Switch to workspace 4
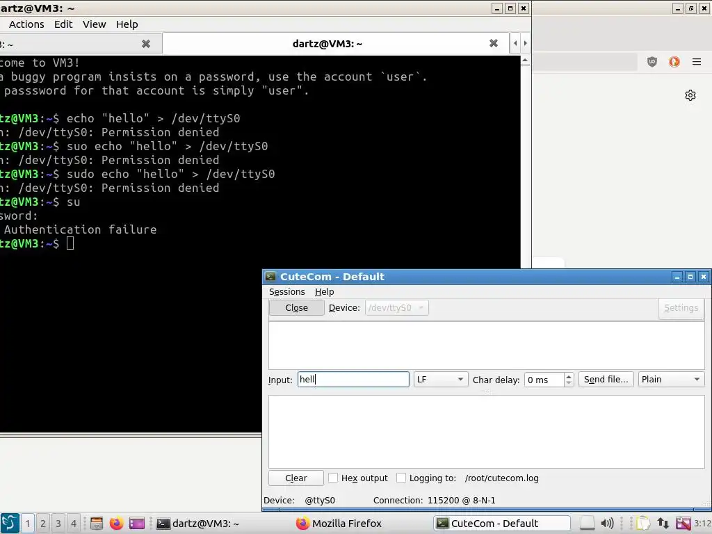 click(x=73, y=523)
